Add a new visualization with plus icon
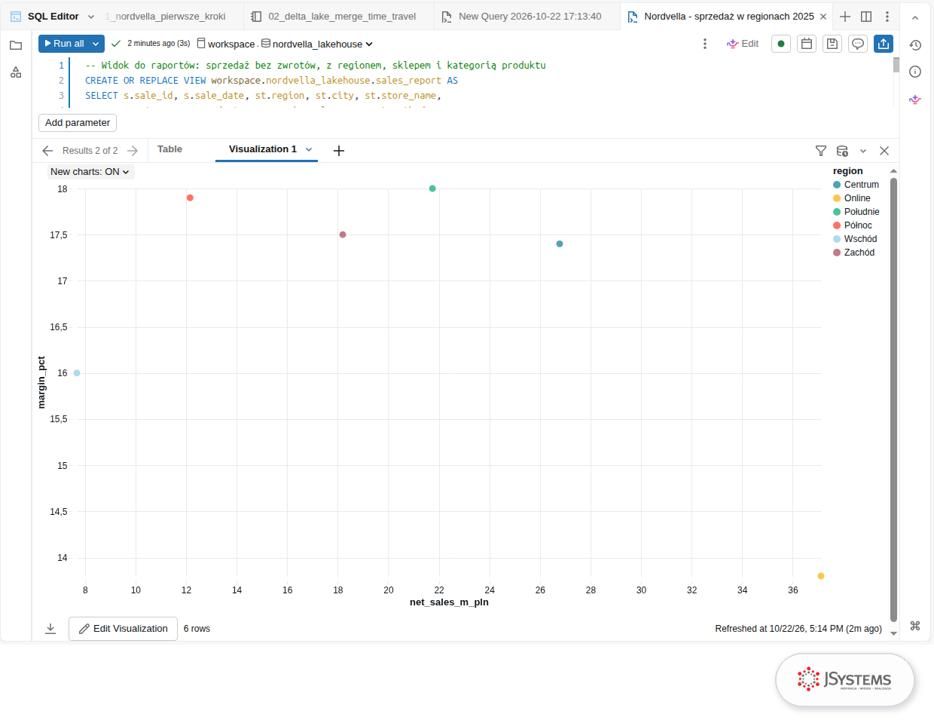 click(339, 151)
